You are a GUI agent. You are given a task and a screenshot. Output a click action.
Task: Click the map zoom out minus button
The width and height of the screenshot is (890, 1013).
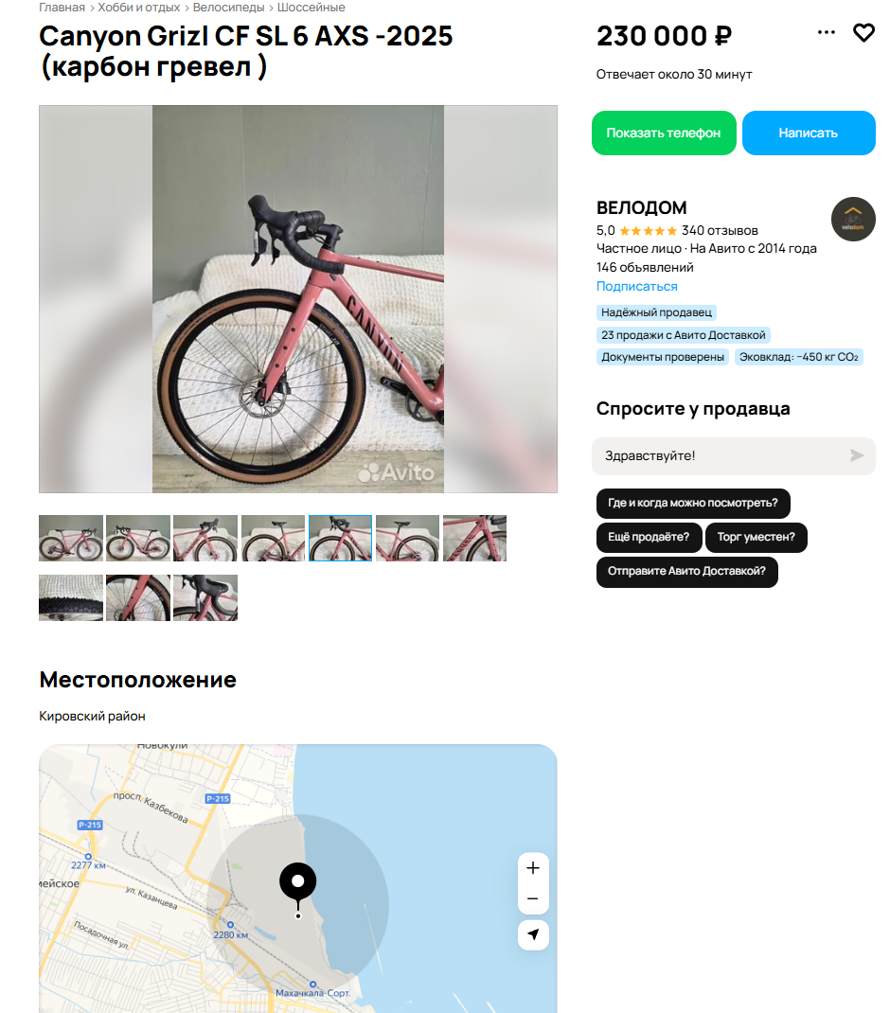(533, 898)
